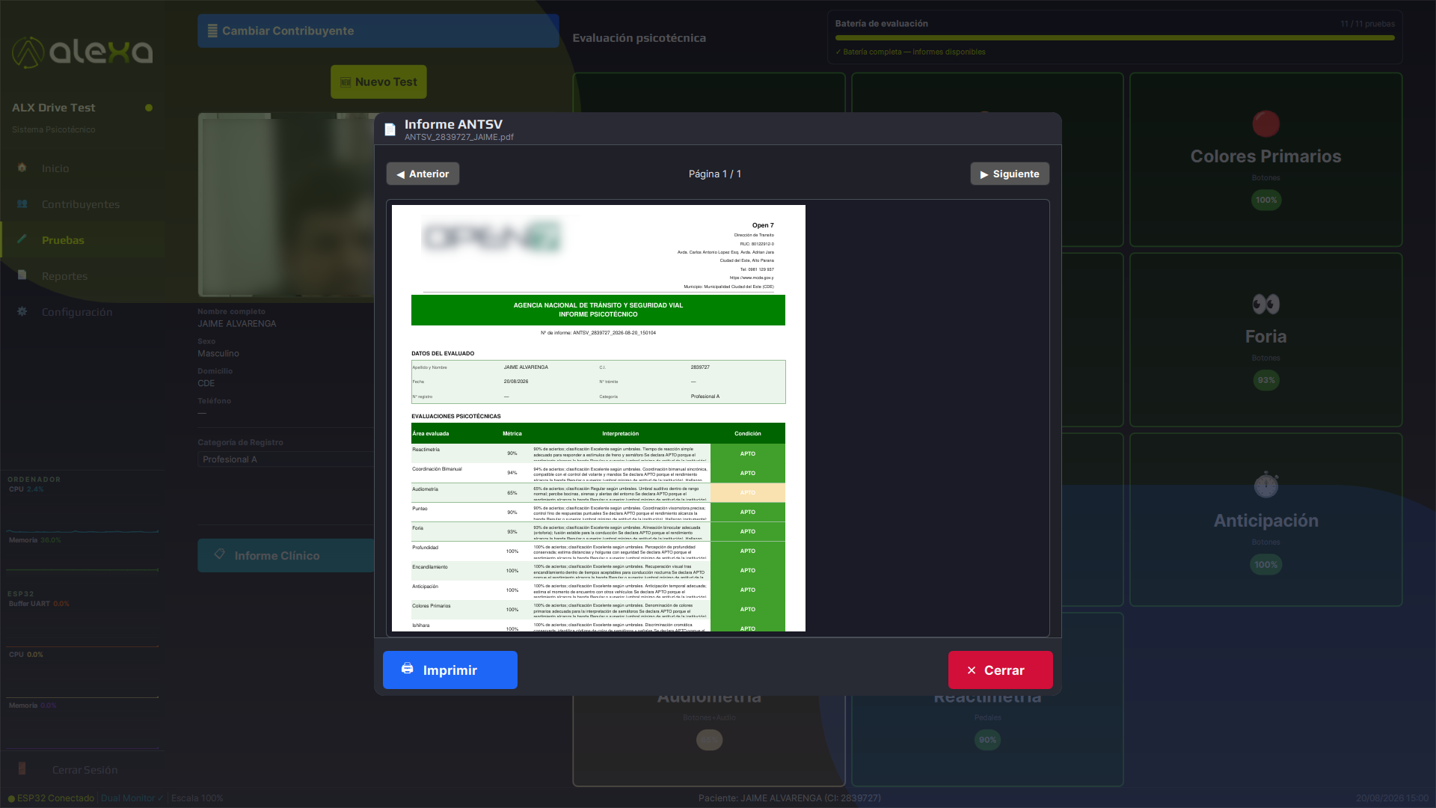Open the Informe Clínico report button
Screen dimensions: 1436x808
tap(286, 555)
